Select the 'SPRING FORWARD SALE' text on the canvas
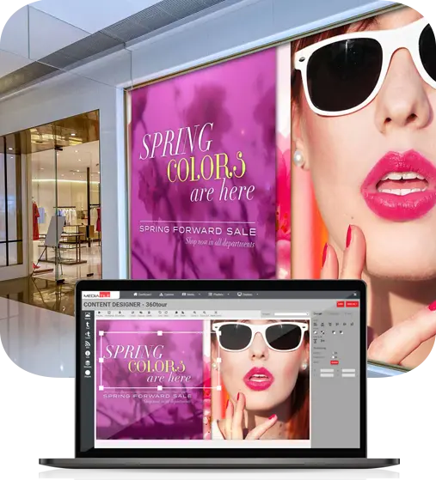Screen dimensions: 436x480 (147, 396)
